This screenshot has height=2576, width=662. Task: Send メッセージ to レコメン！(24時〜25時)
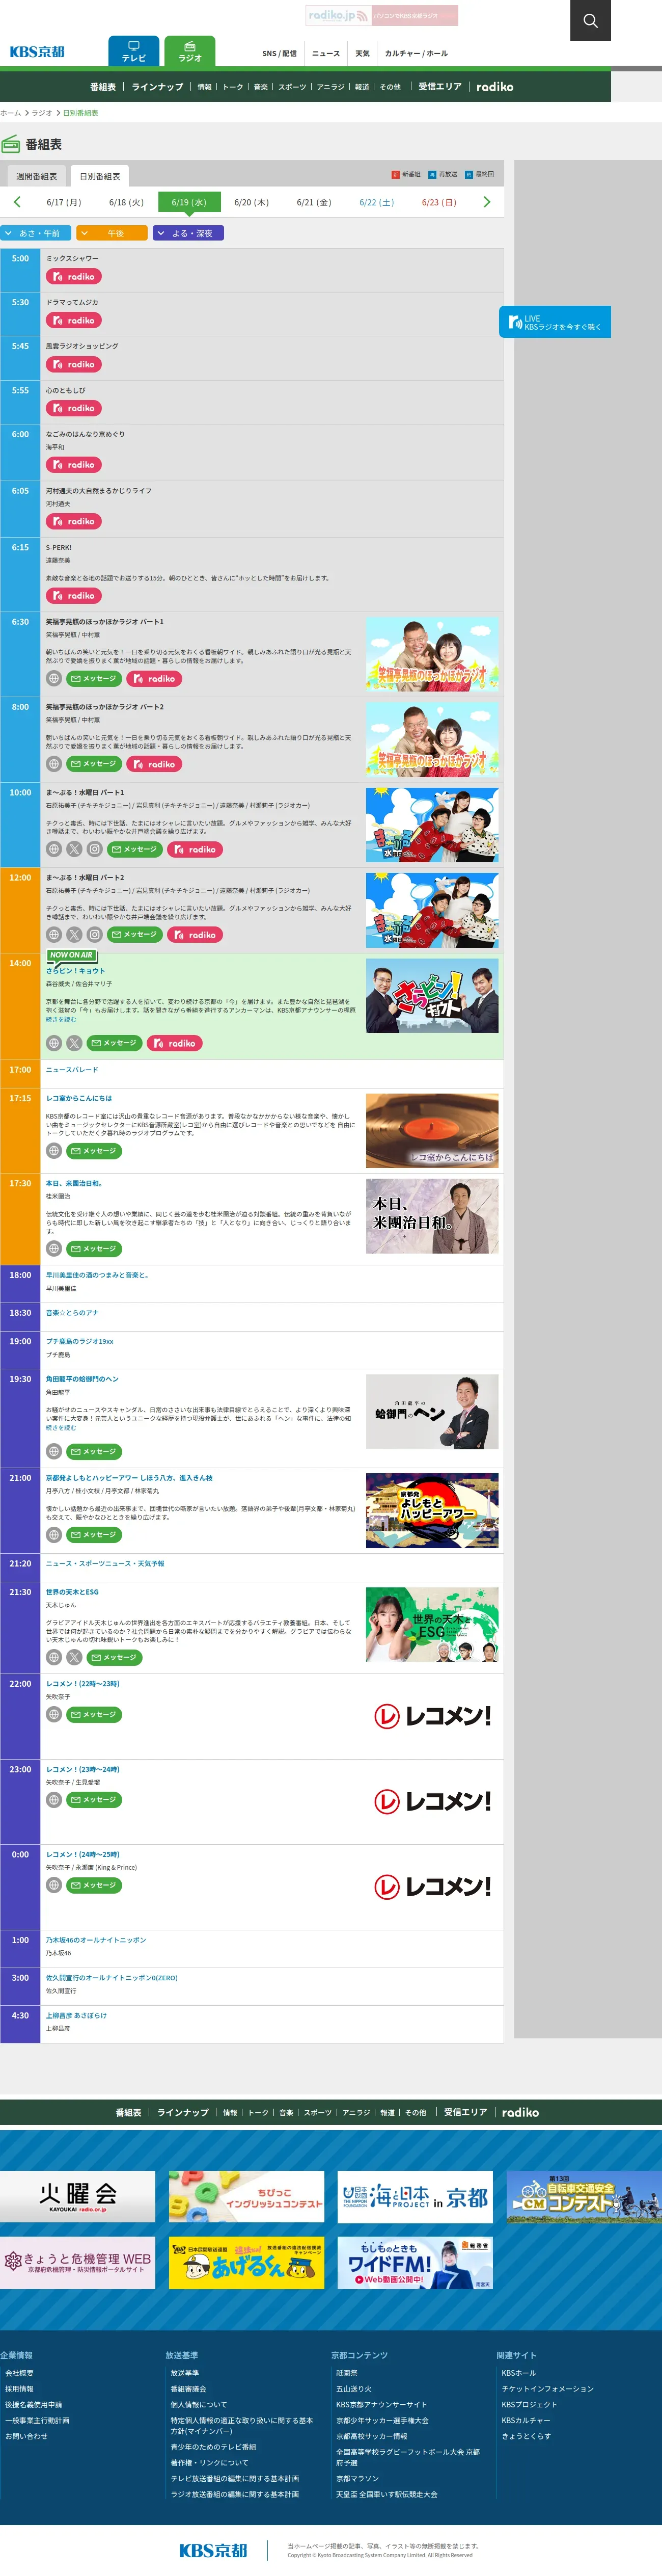coord(94,1885)
